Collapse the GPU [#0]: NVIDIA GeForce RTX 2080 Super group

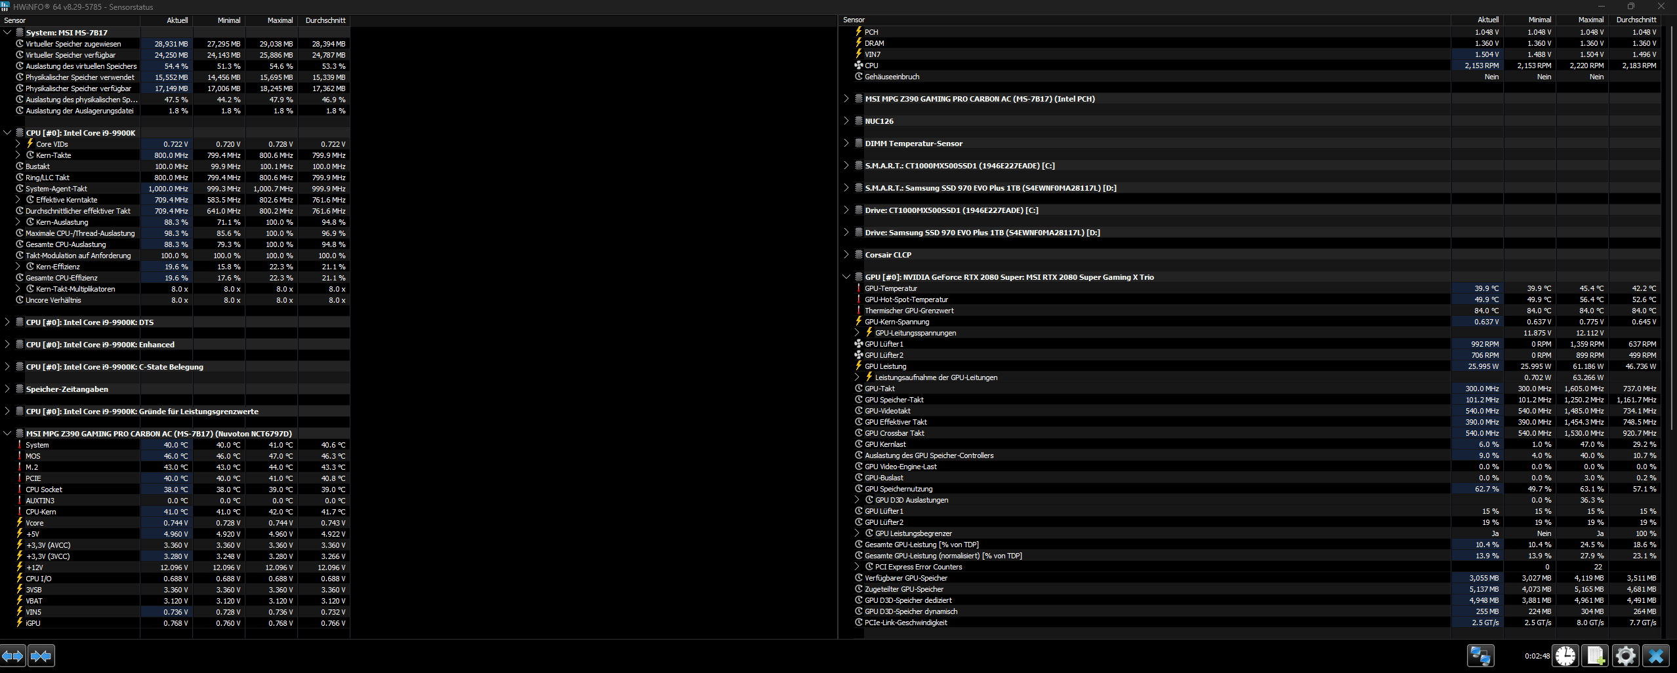pyautogui.click(x=846, y=277)
